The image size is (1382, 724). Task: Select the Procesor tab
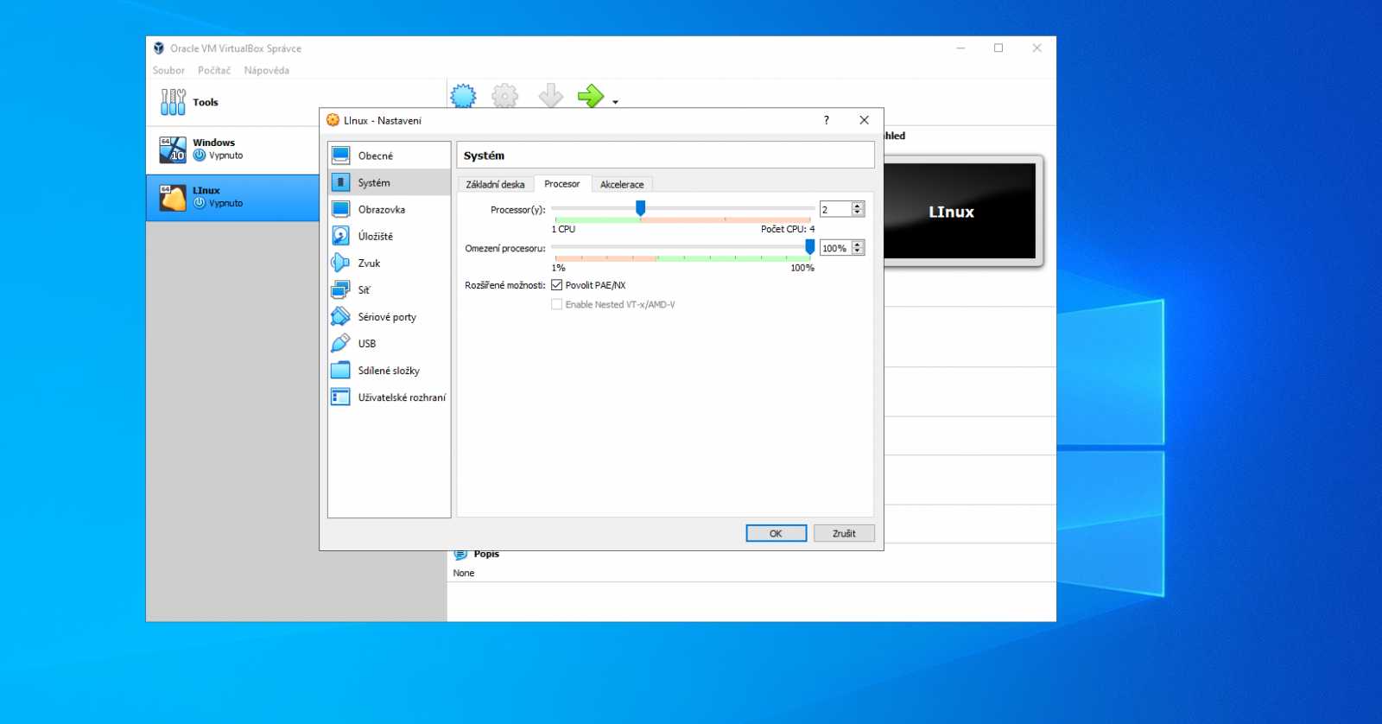pos(562,184)
